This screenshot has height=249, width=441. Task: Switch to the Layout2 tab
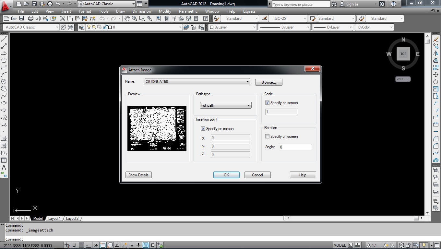pos(72,219)
